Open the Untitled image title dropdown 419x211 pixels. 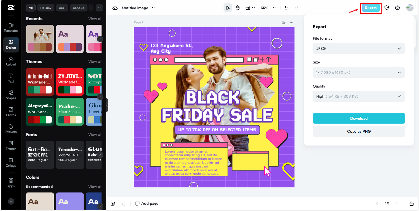point(138,8)
